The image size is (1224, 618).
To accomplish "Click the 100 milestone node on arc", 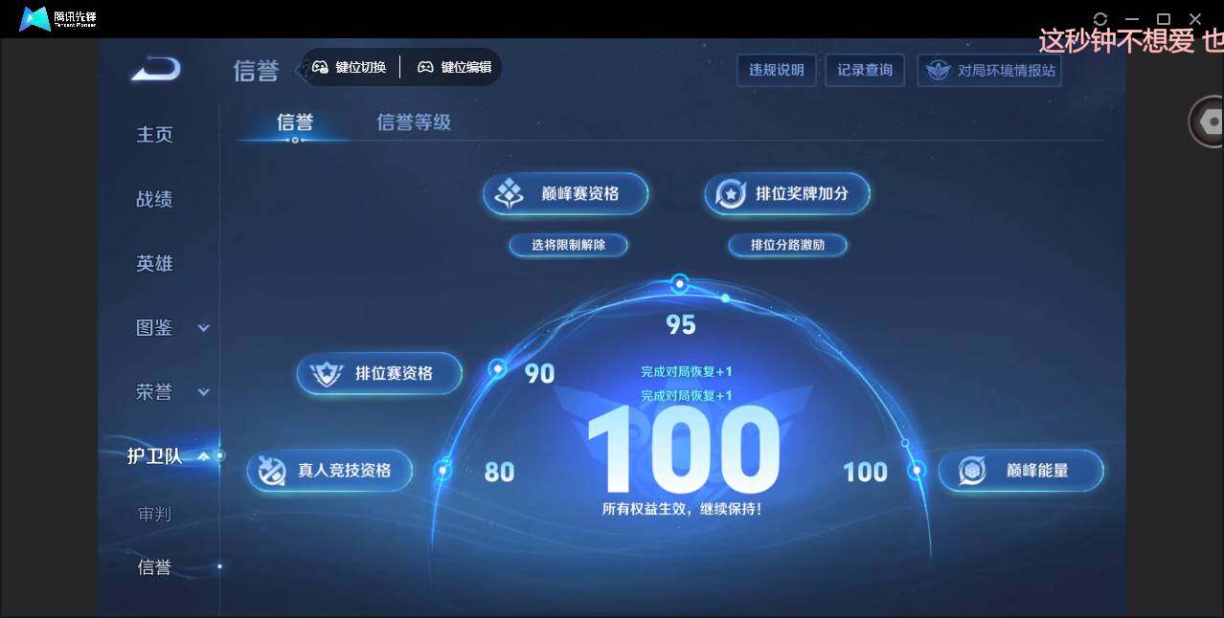I will click(x=917, y=470).
